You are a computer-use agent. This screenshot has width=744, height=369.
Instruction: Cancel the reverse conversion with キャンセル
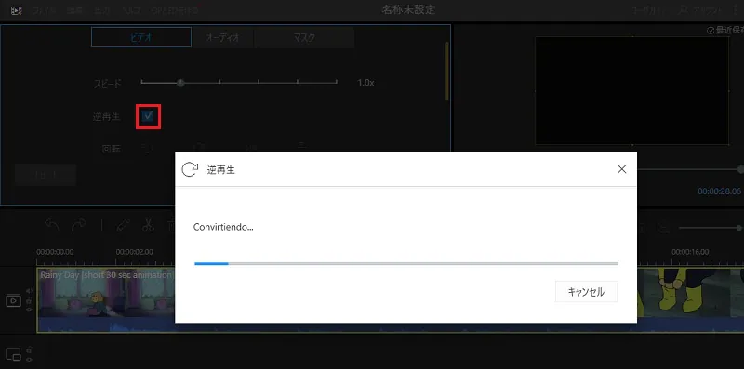point(586,292)
